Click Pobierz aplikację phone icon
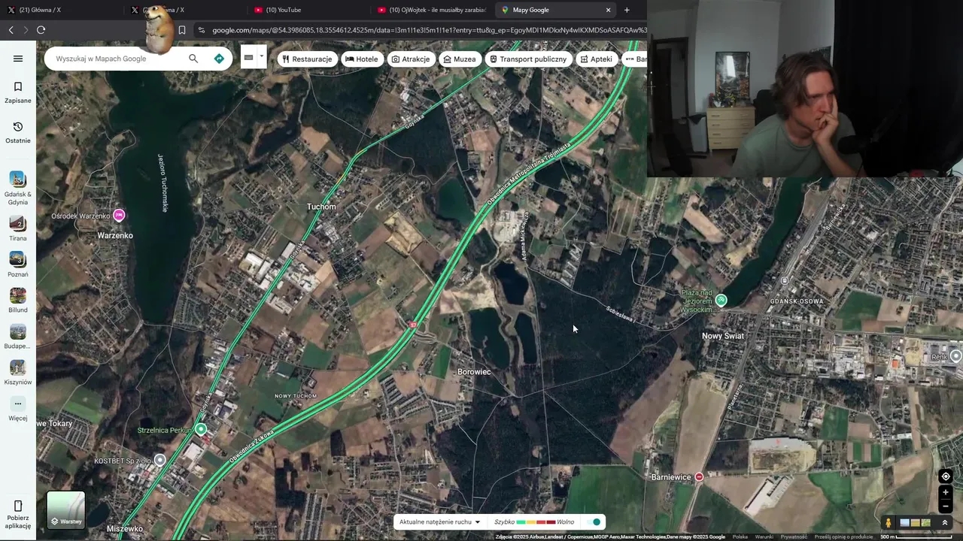This screenshot has width=963, height=541. pyautogui.click(x=18, y=506)
